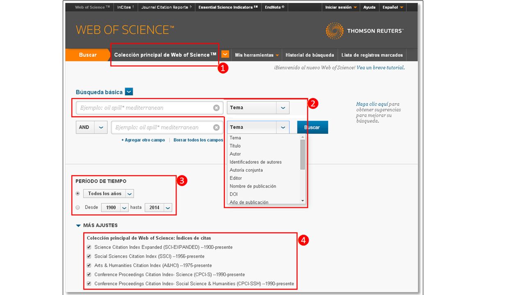The image size is (525, 295).
Task: Click the second search text field
Action: (x=167, y=127)
